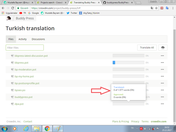Open the Privacy footer link

click(135, 122)
